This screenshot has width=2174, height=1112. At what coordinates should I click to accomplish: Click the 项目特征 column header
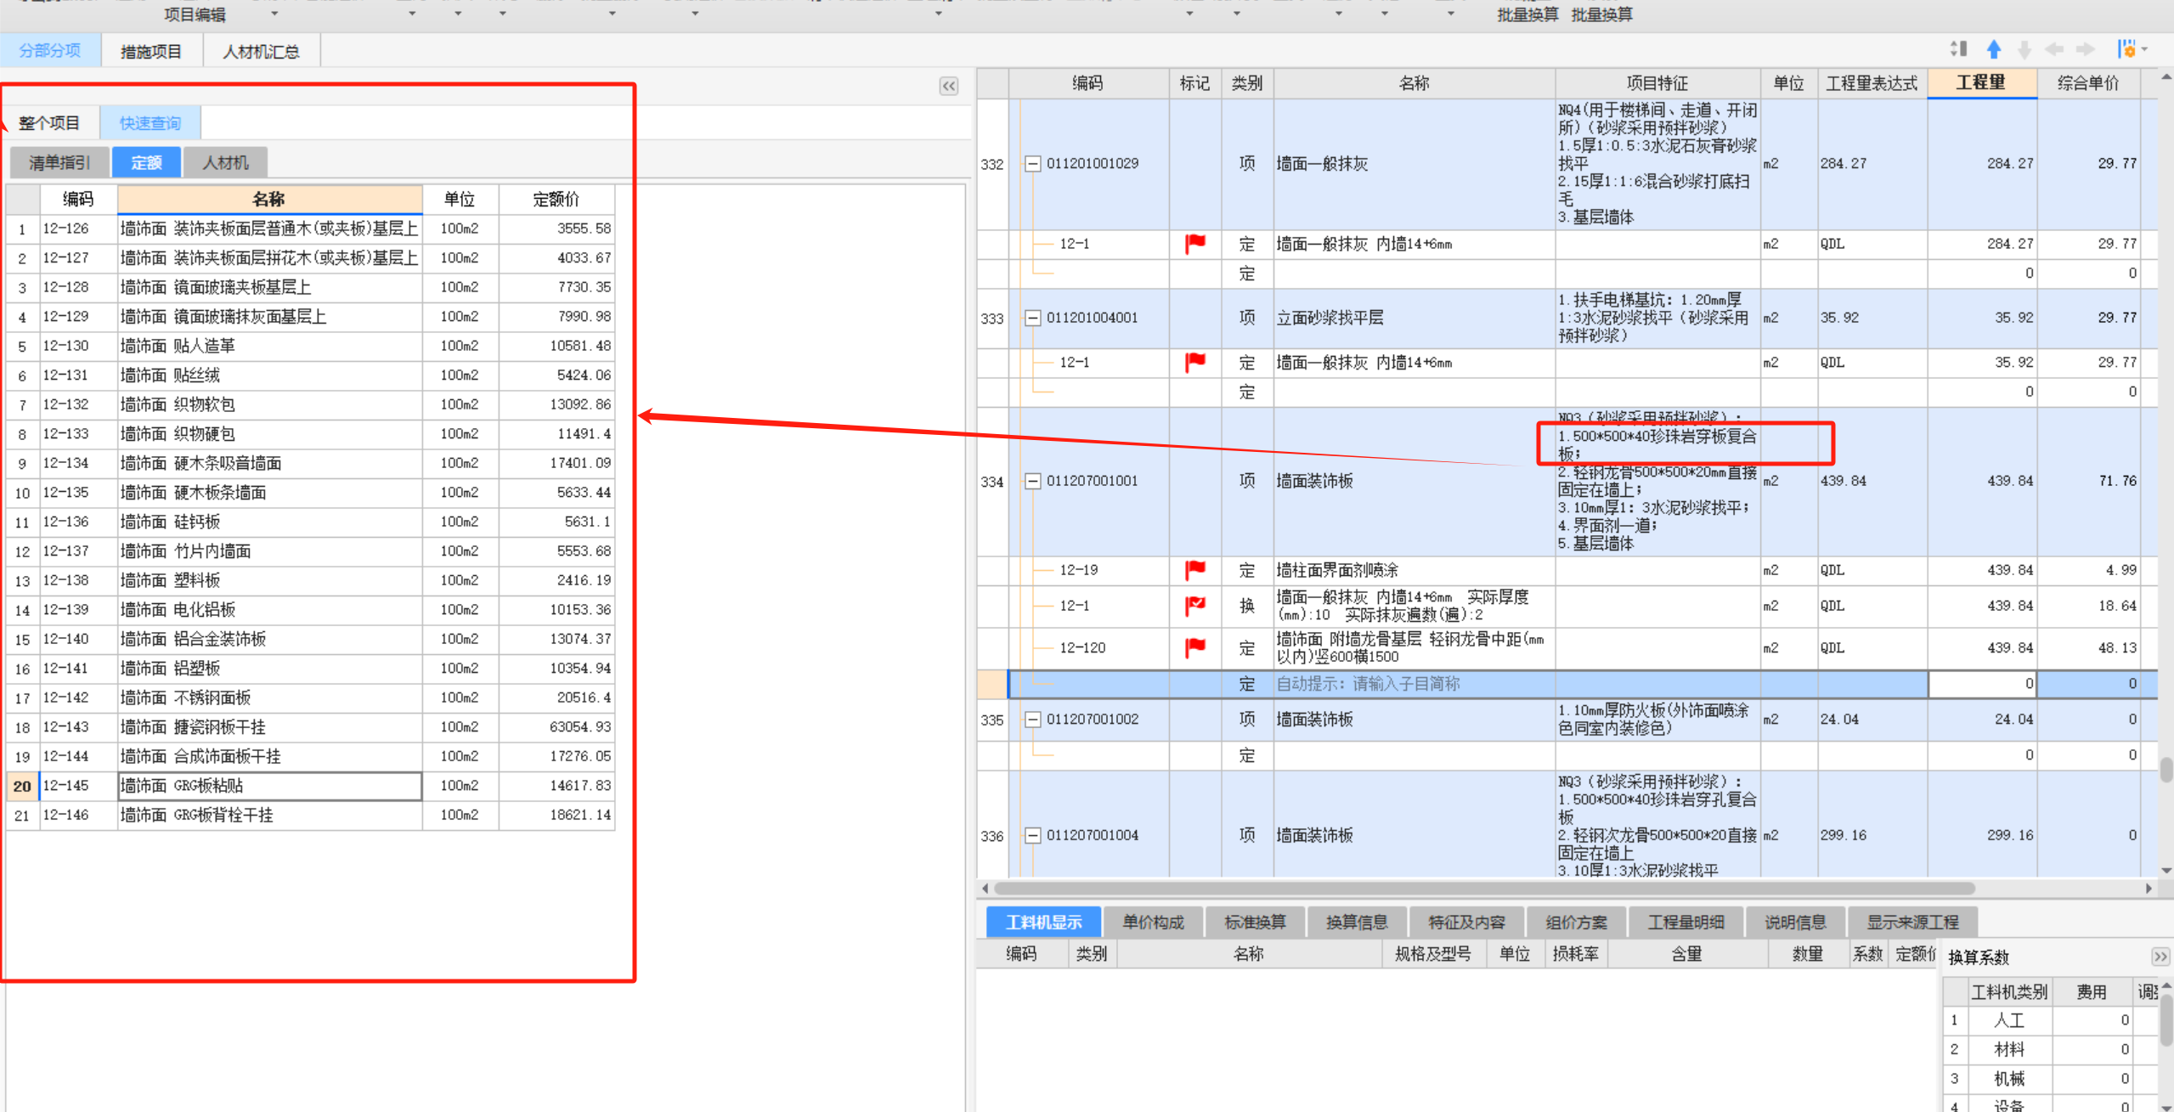point(1657,83)
